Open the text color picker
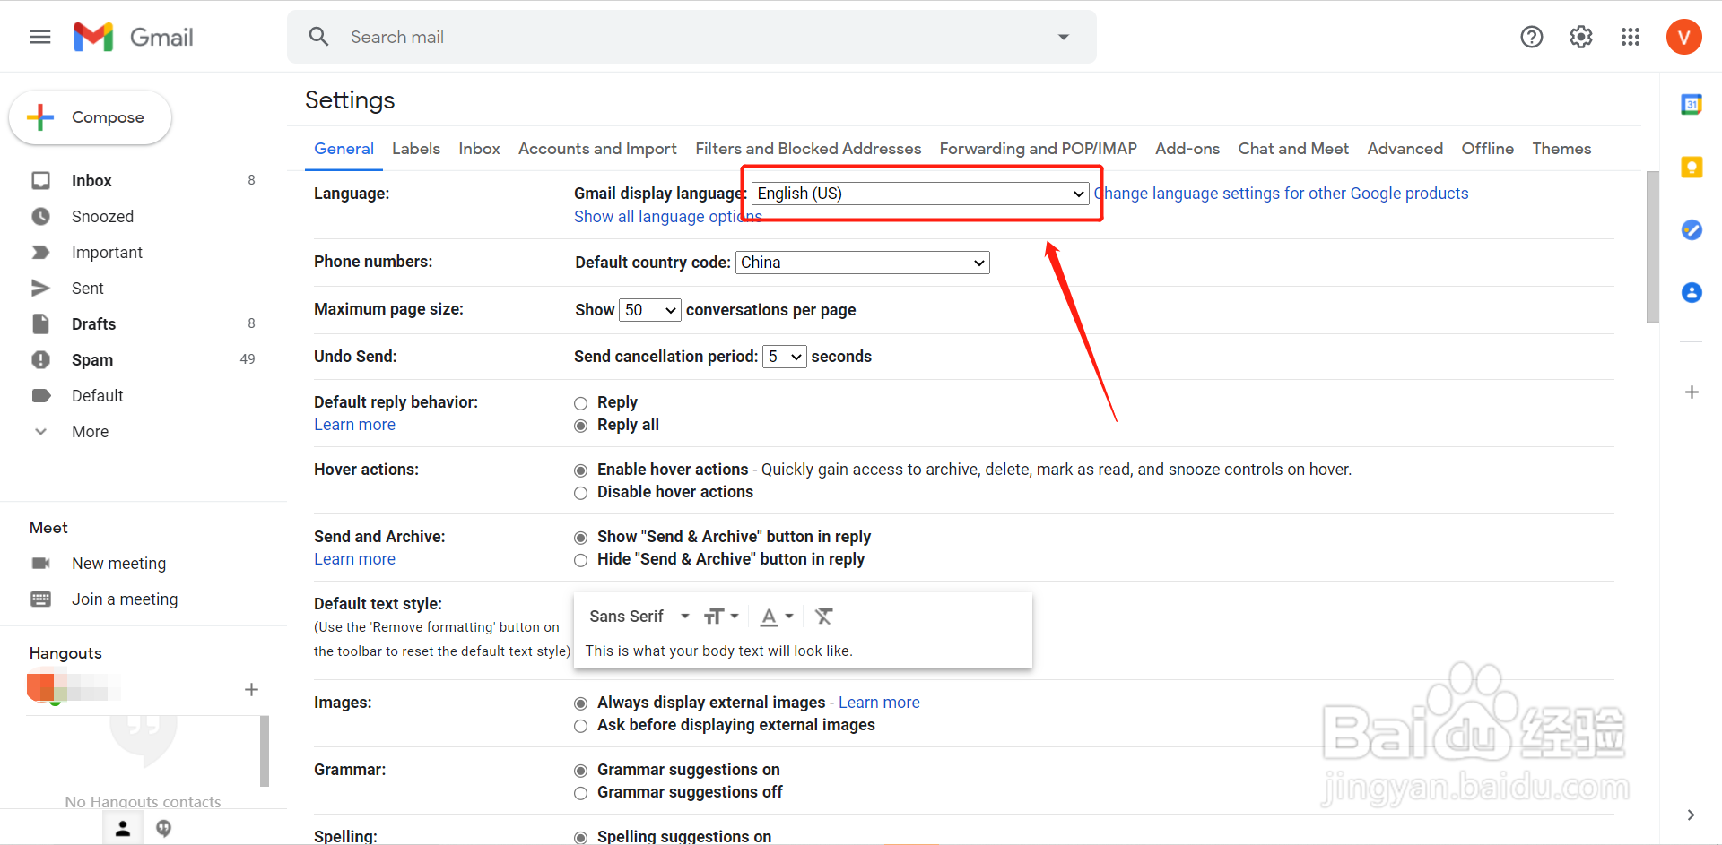Viewport: 1722px width, 845px height. [x=776, y=617]
